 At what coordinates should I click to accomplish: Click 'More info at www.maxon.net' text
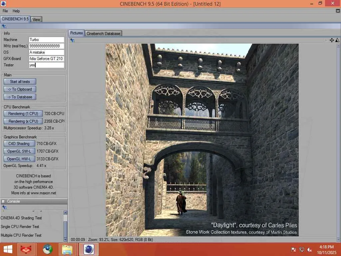coord(34,193)
